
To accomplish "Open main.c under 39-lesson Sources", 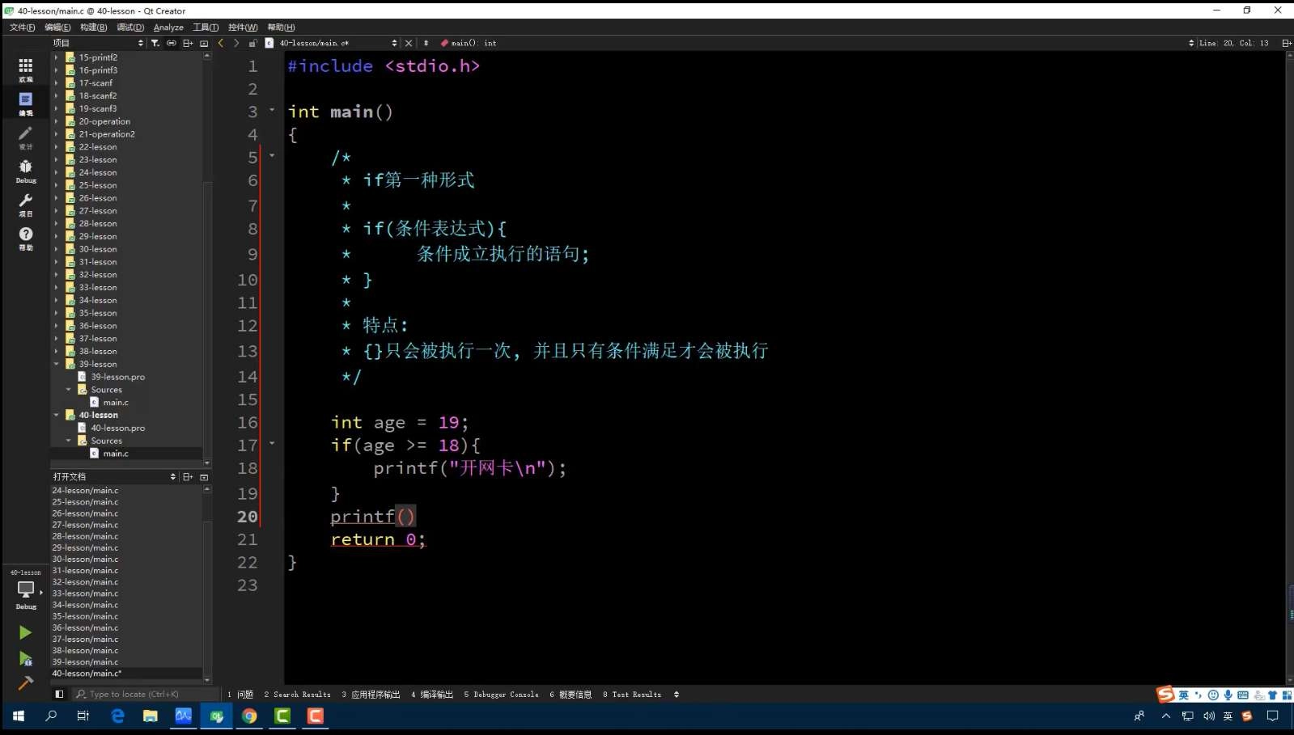I will click(116, 402).
